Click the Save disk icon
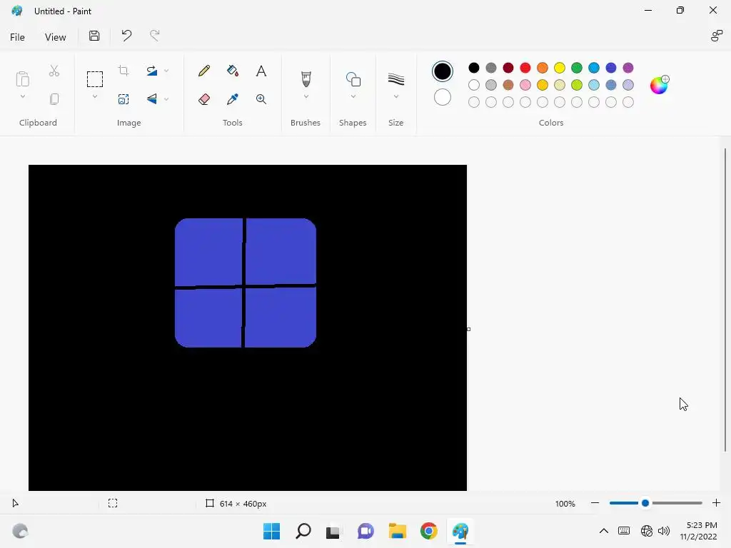 point(94,36)
